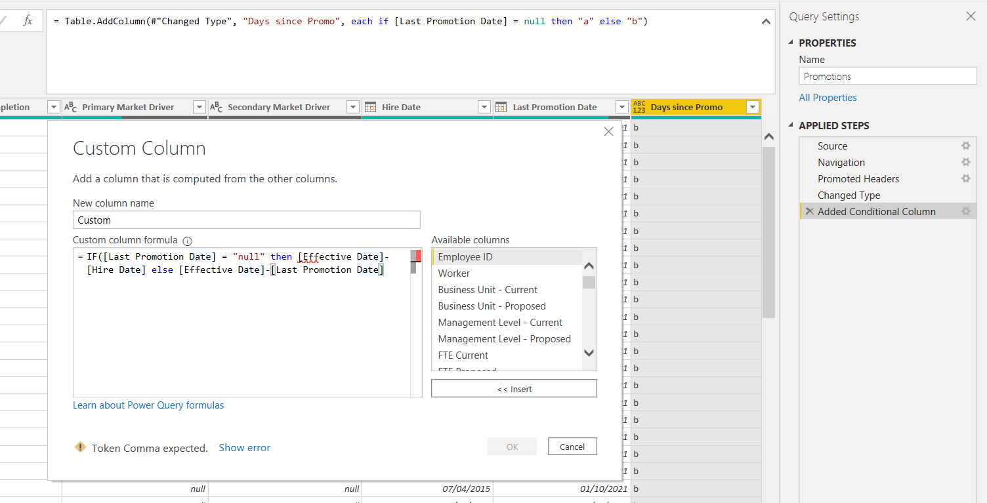Open settings gear for Promoted Headers step

[966, 178]
